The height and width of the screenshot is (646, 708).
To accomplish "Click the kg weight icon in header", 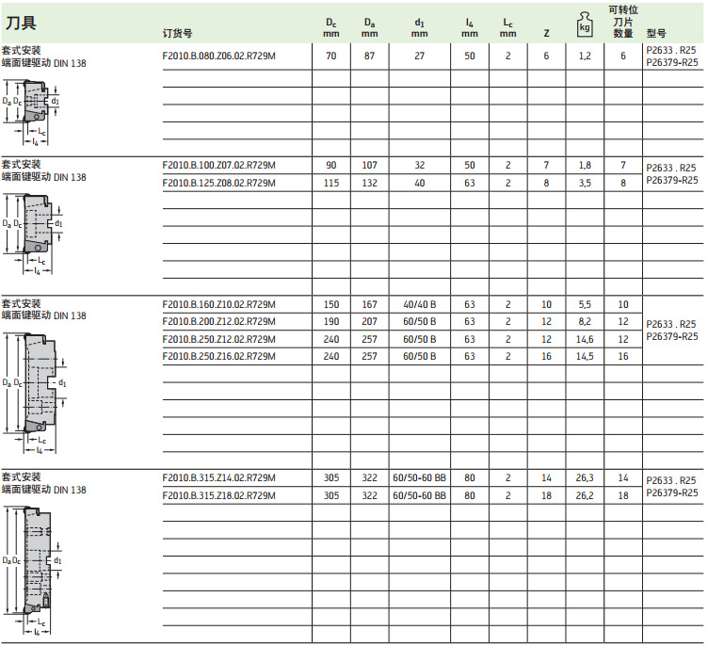I will point(585,24).
